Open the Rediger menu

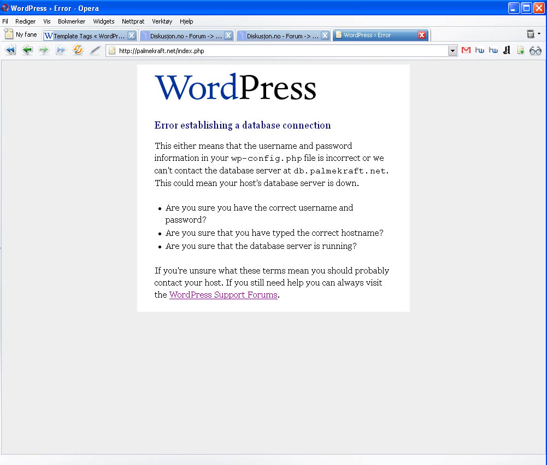point(26,21)
